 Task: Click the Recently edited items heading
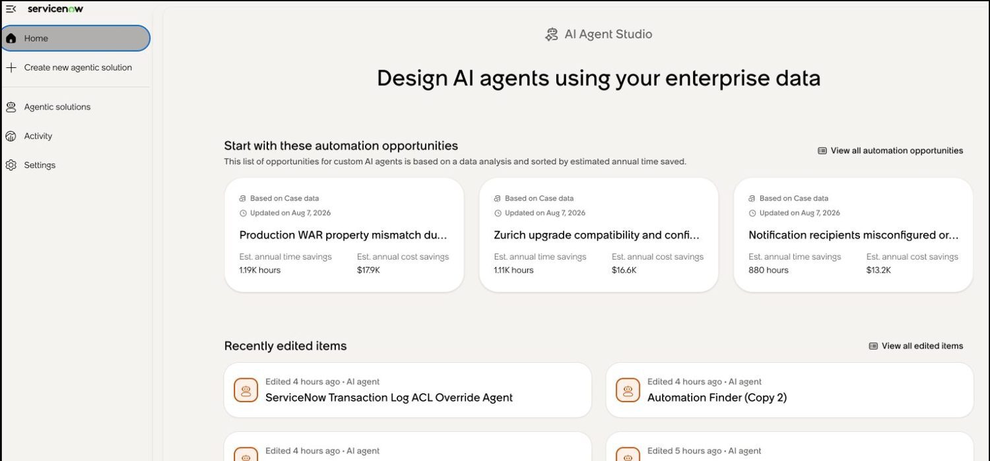pyautogui.click(x=285, y=346)
